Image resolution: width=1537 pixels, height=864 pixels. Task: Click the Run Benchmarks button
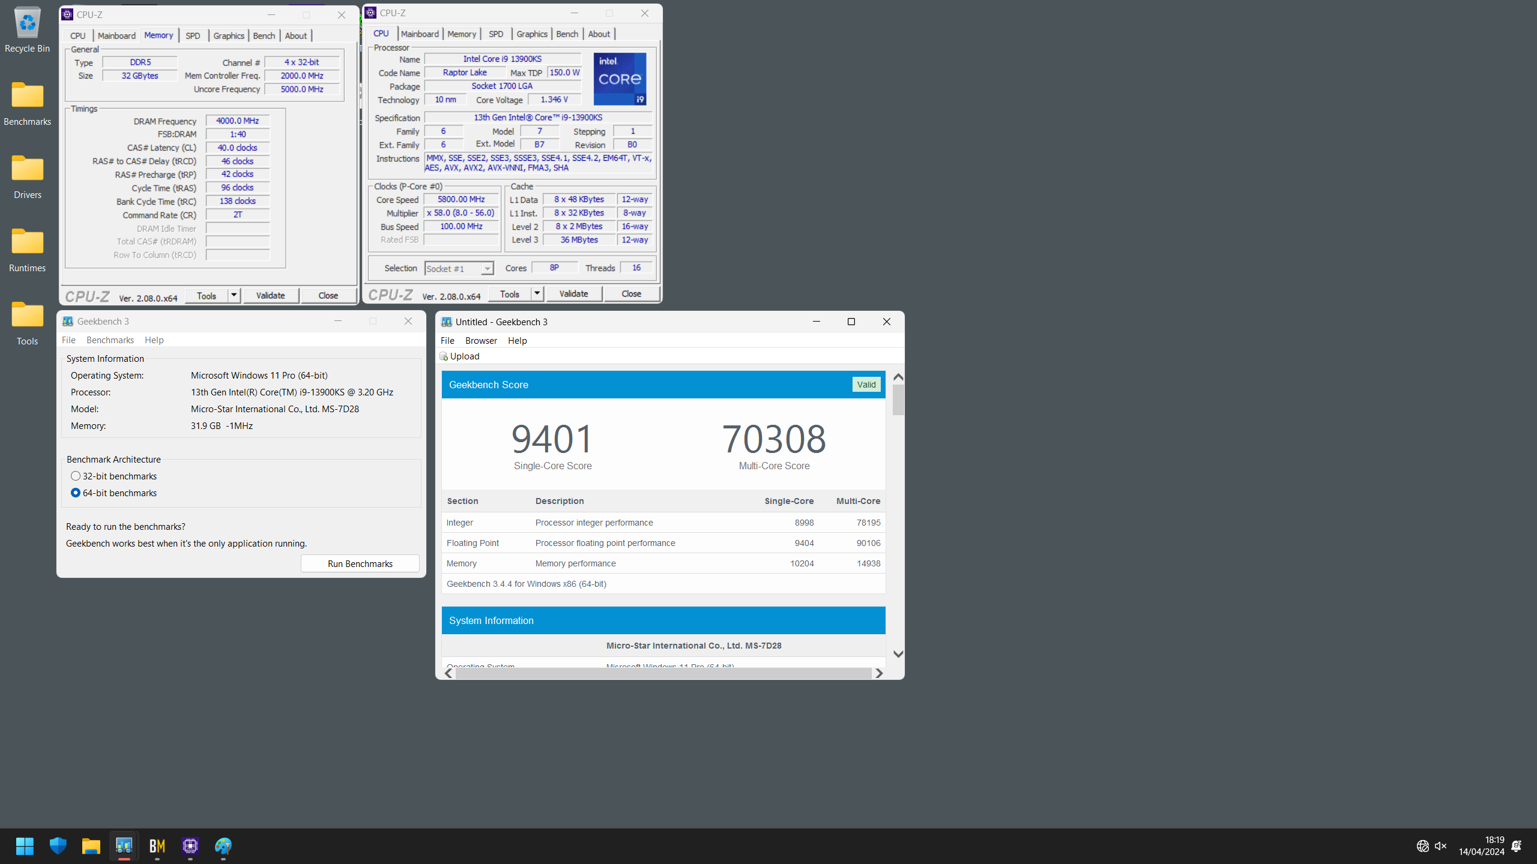[x=360, y=563]
